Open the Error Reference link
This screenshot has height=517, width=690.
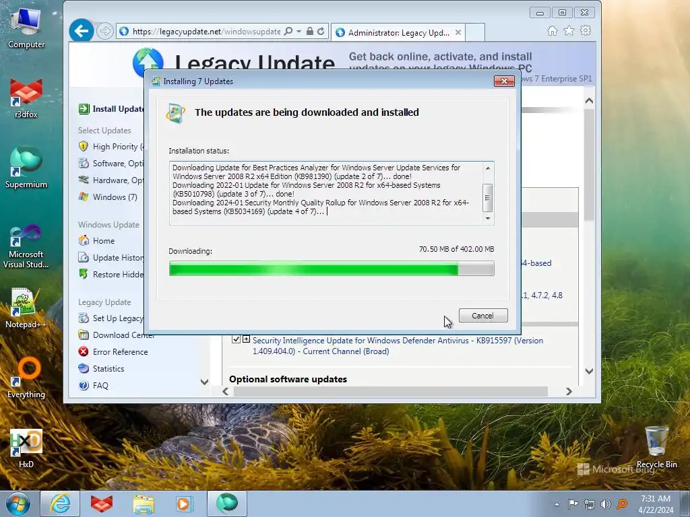tap(120, 351)
